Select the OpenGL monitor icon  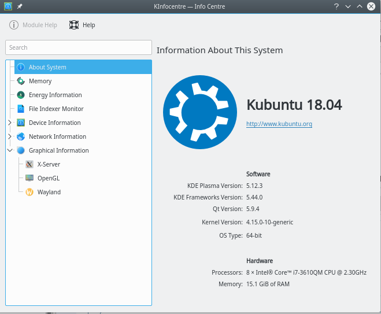pos(29,178)
